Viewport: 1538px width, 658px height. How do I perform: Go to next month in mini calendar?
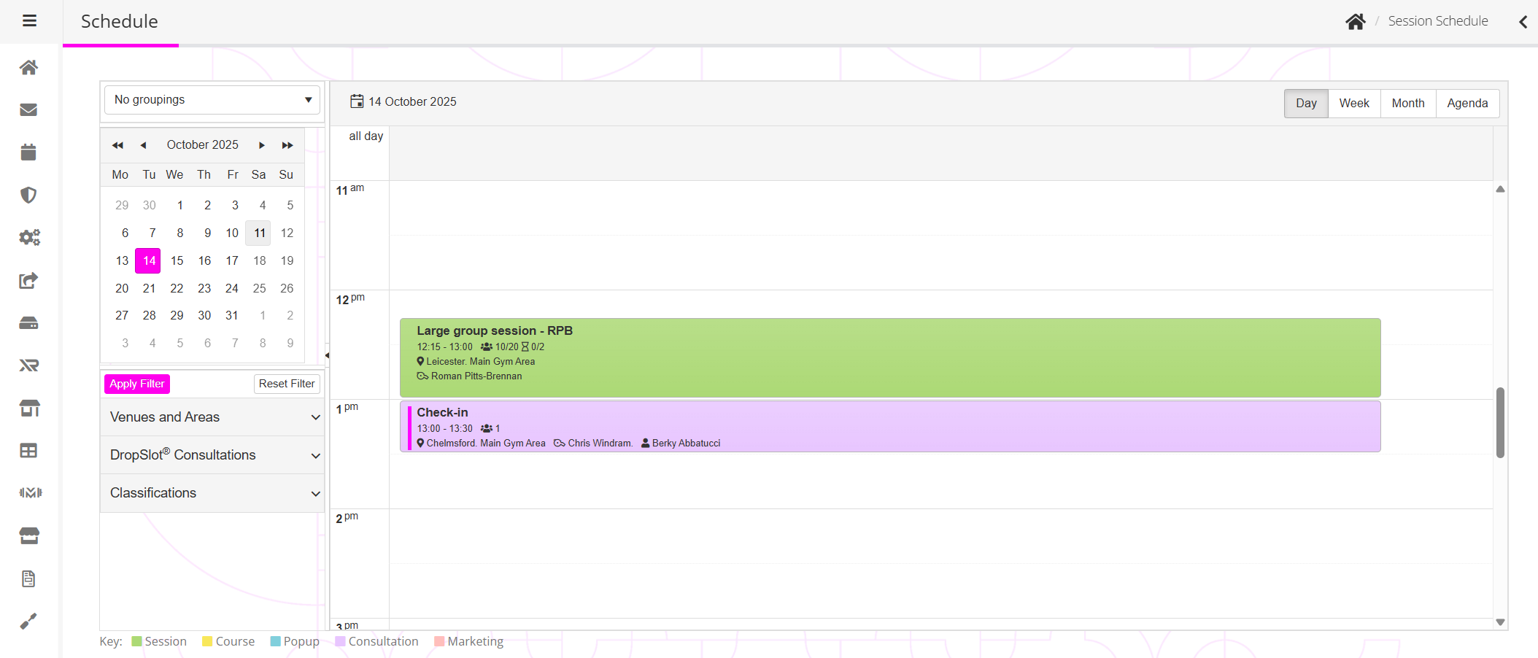262,145
